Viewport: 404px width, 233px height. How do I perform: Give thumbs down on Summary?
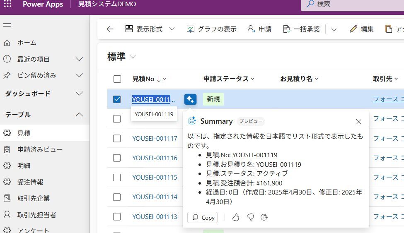click(x=250, y=217)
